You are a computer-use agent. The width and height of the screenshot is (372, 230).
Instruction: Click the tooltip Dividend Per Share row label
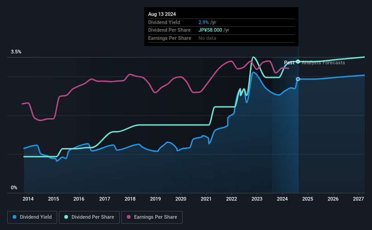point(169,30)
